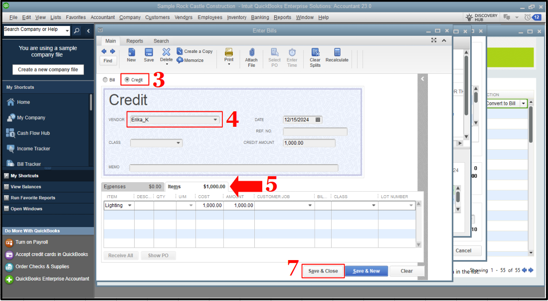Image resolution: width=548 pixels, height=301 pixels.
Task: Click Accept credit cards in QuickBooks
Action: (x=52, y=255)
